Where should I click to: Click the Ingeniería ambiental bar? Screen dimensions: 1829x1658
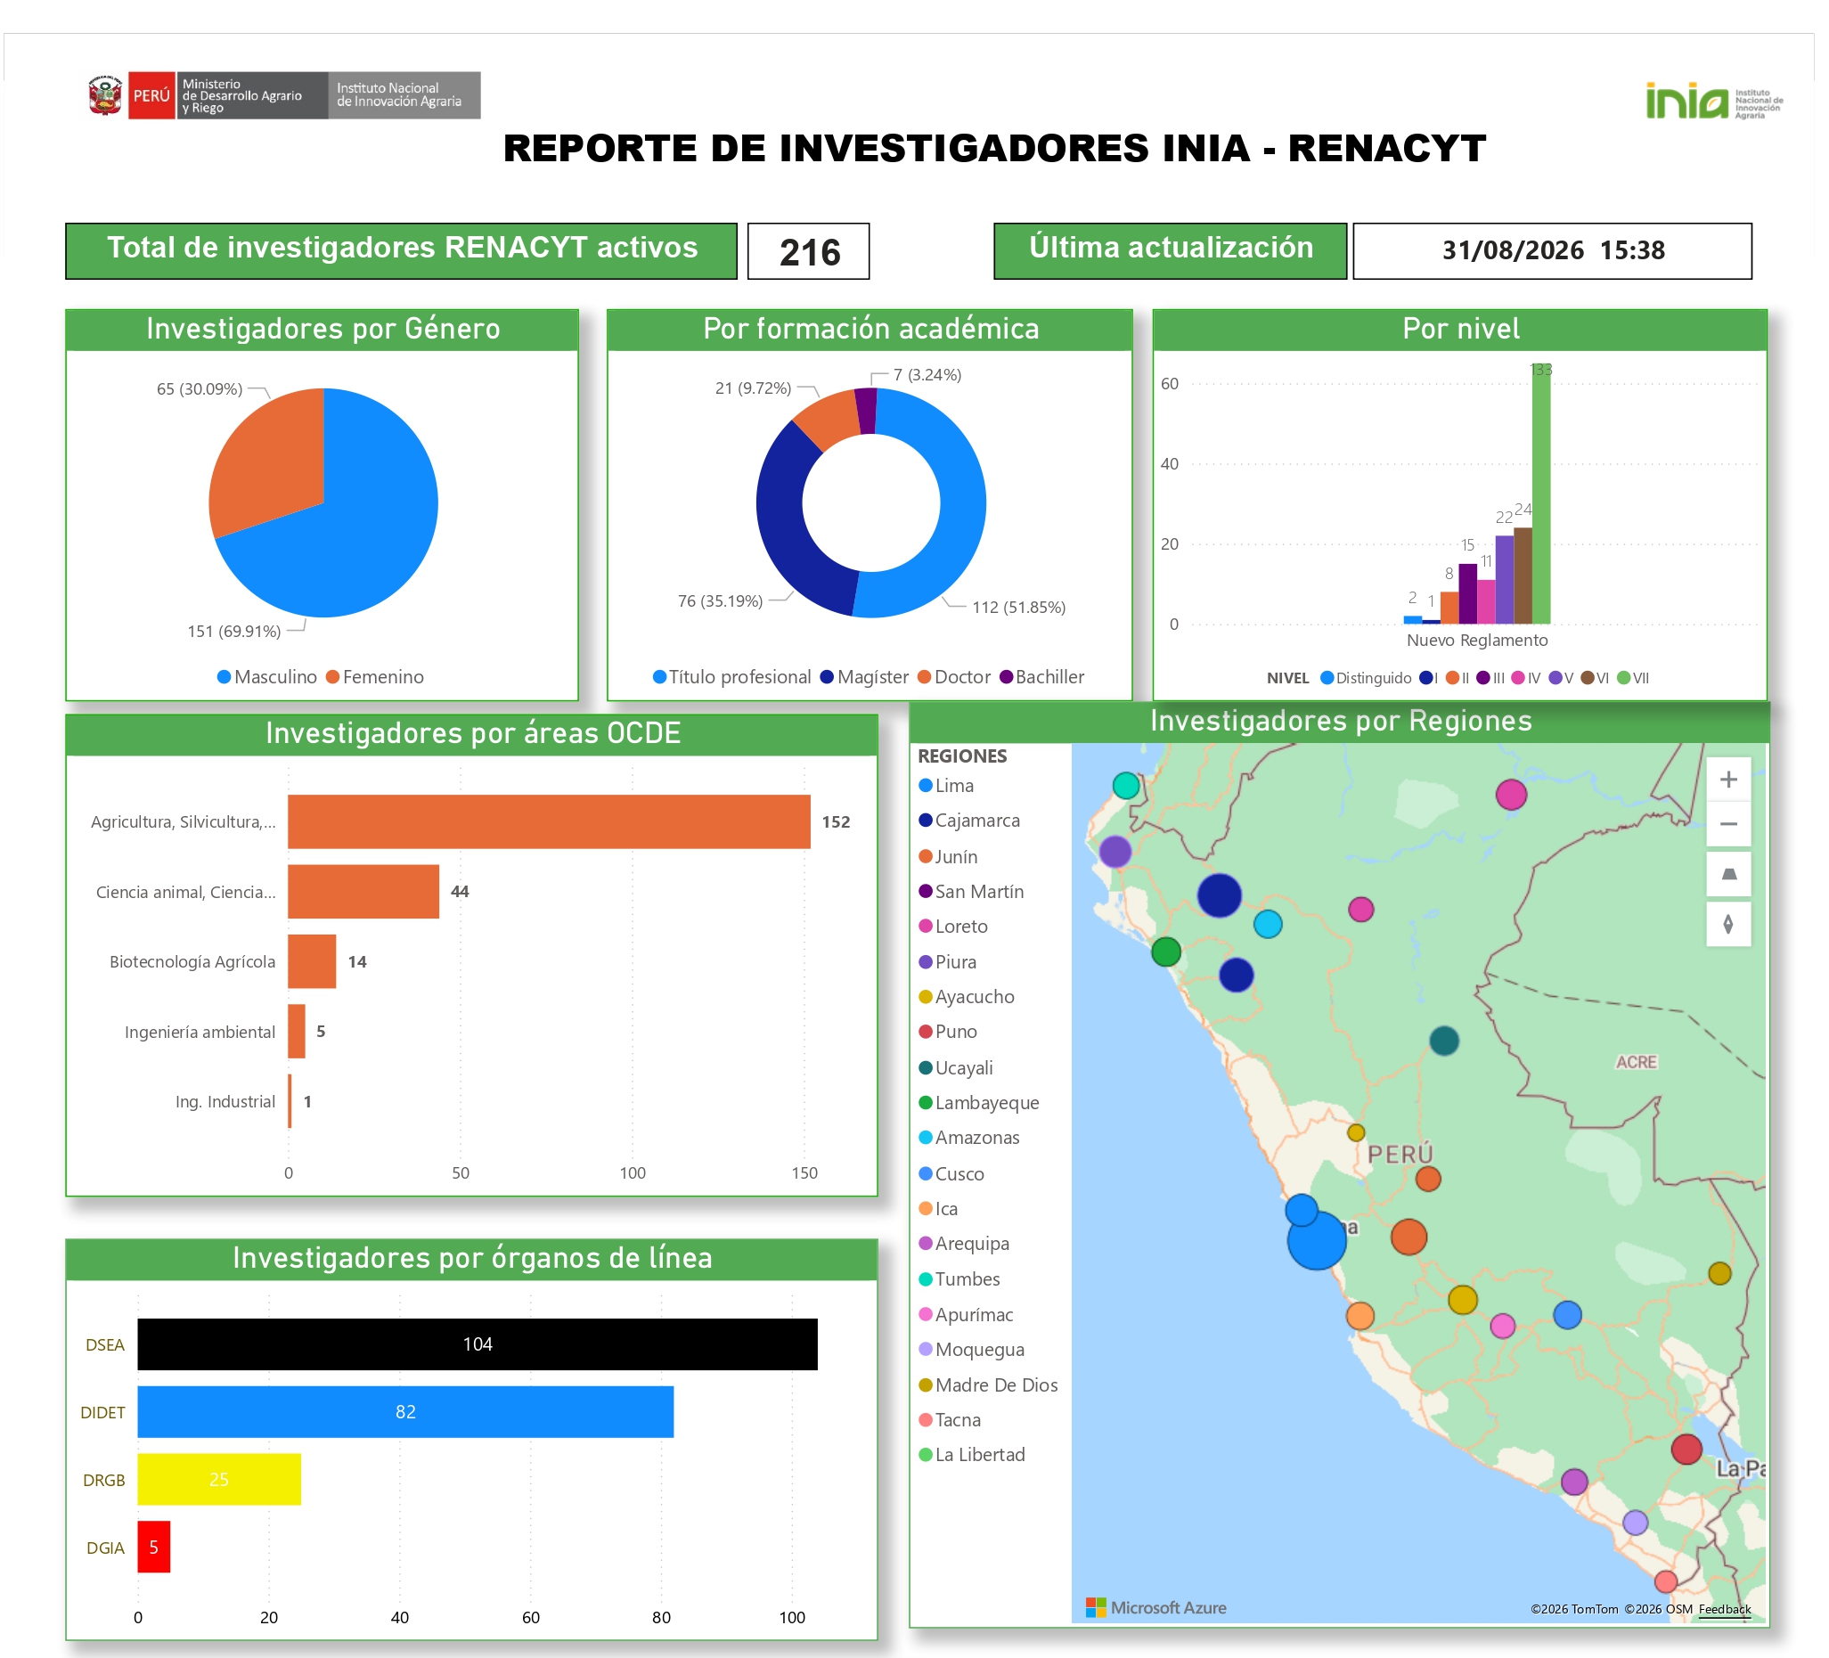[x=296, y=1031]
